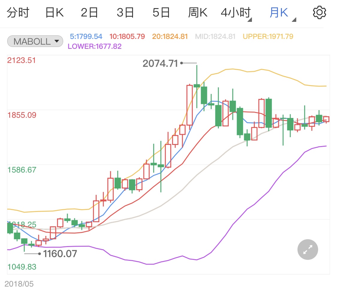The width and height of the screenshot is (337, 291).
Task: Click the MID:1824.81 indicator label
Action: [215, 37]
